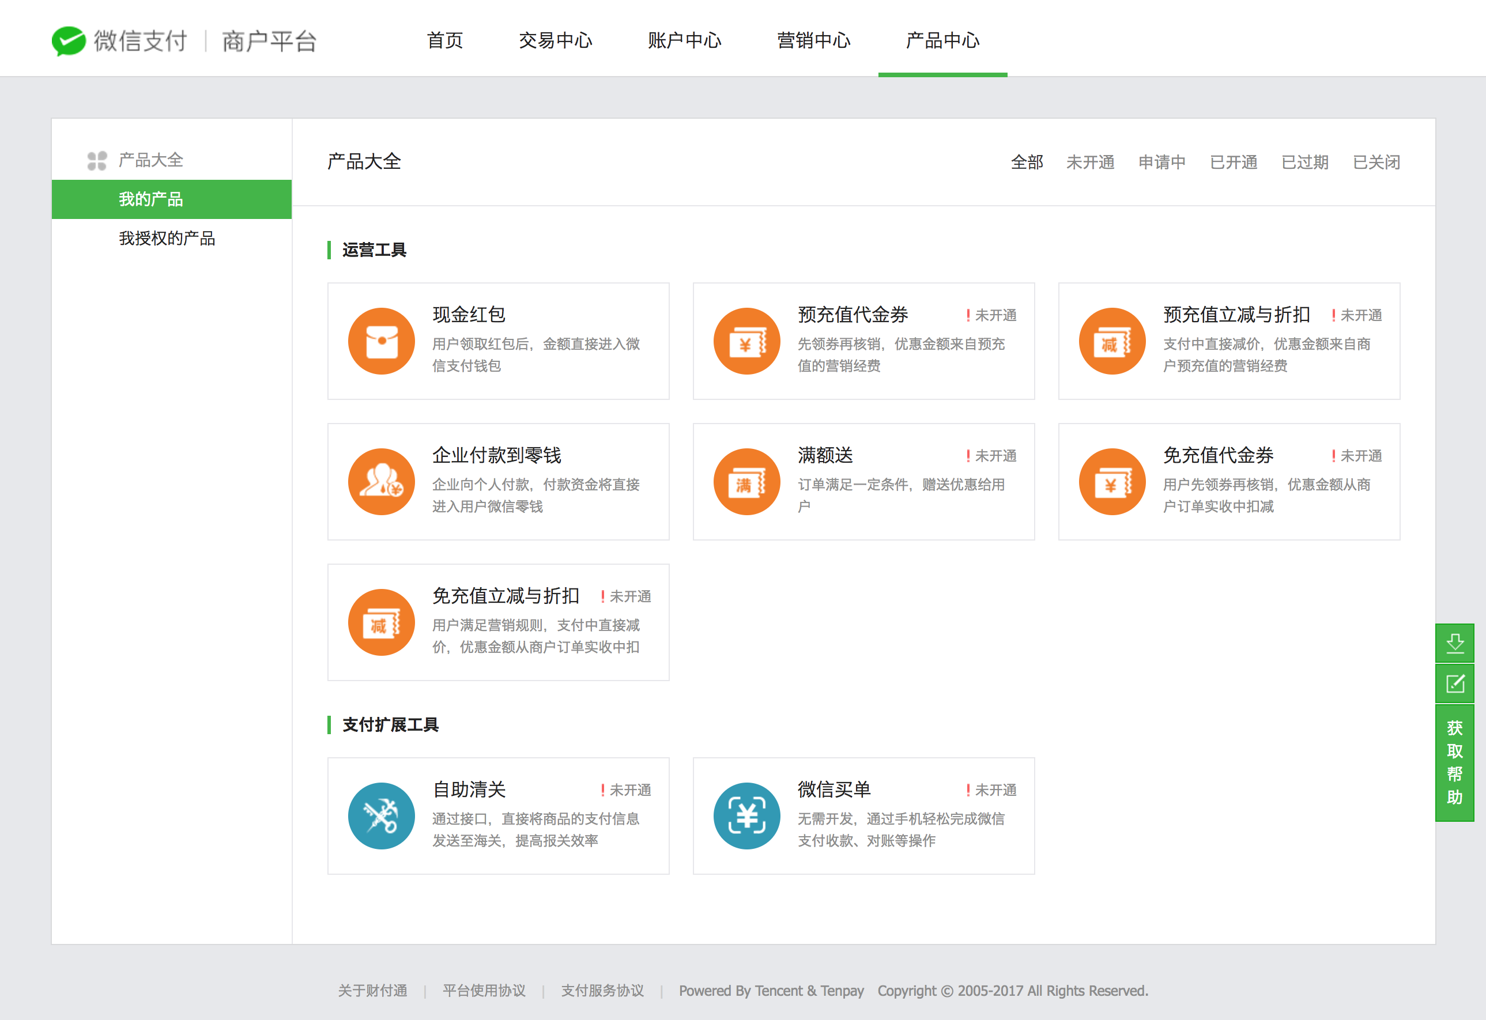This screenshot has width=1486, height=1020.
Task: Click the 自助清关 blue tools icon
Action: [381, 816]
